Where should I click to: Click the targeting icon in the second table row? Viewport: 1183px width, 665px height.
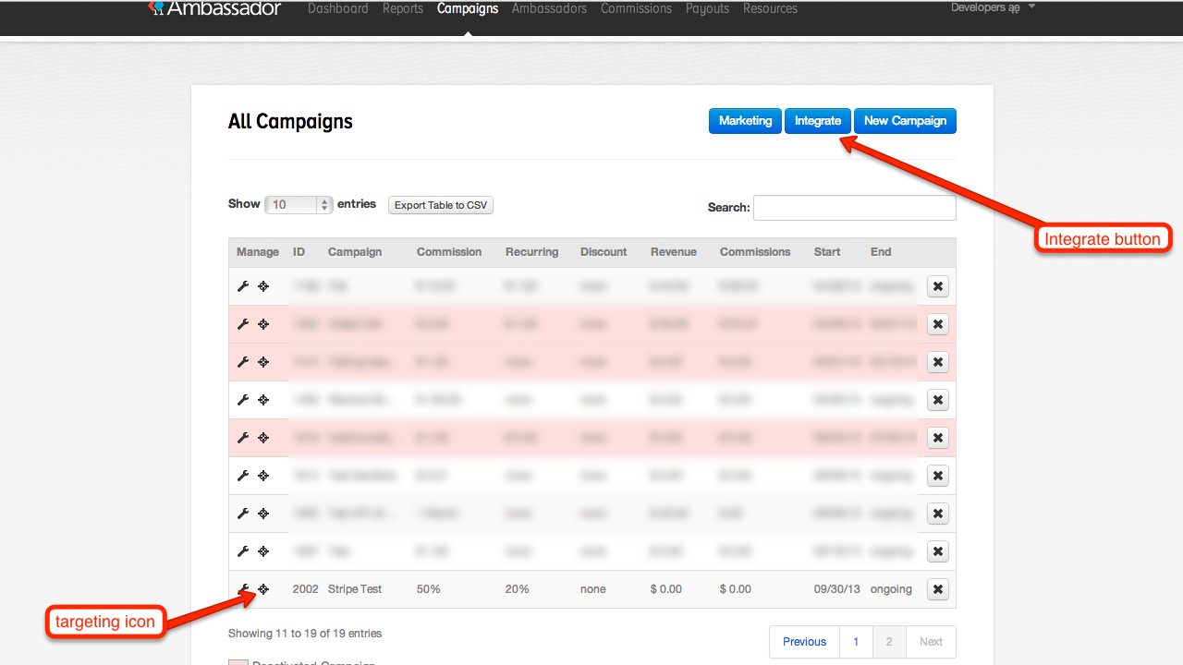point(263,324)
